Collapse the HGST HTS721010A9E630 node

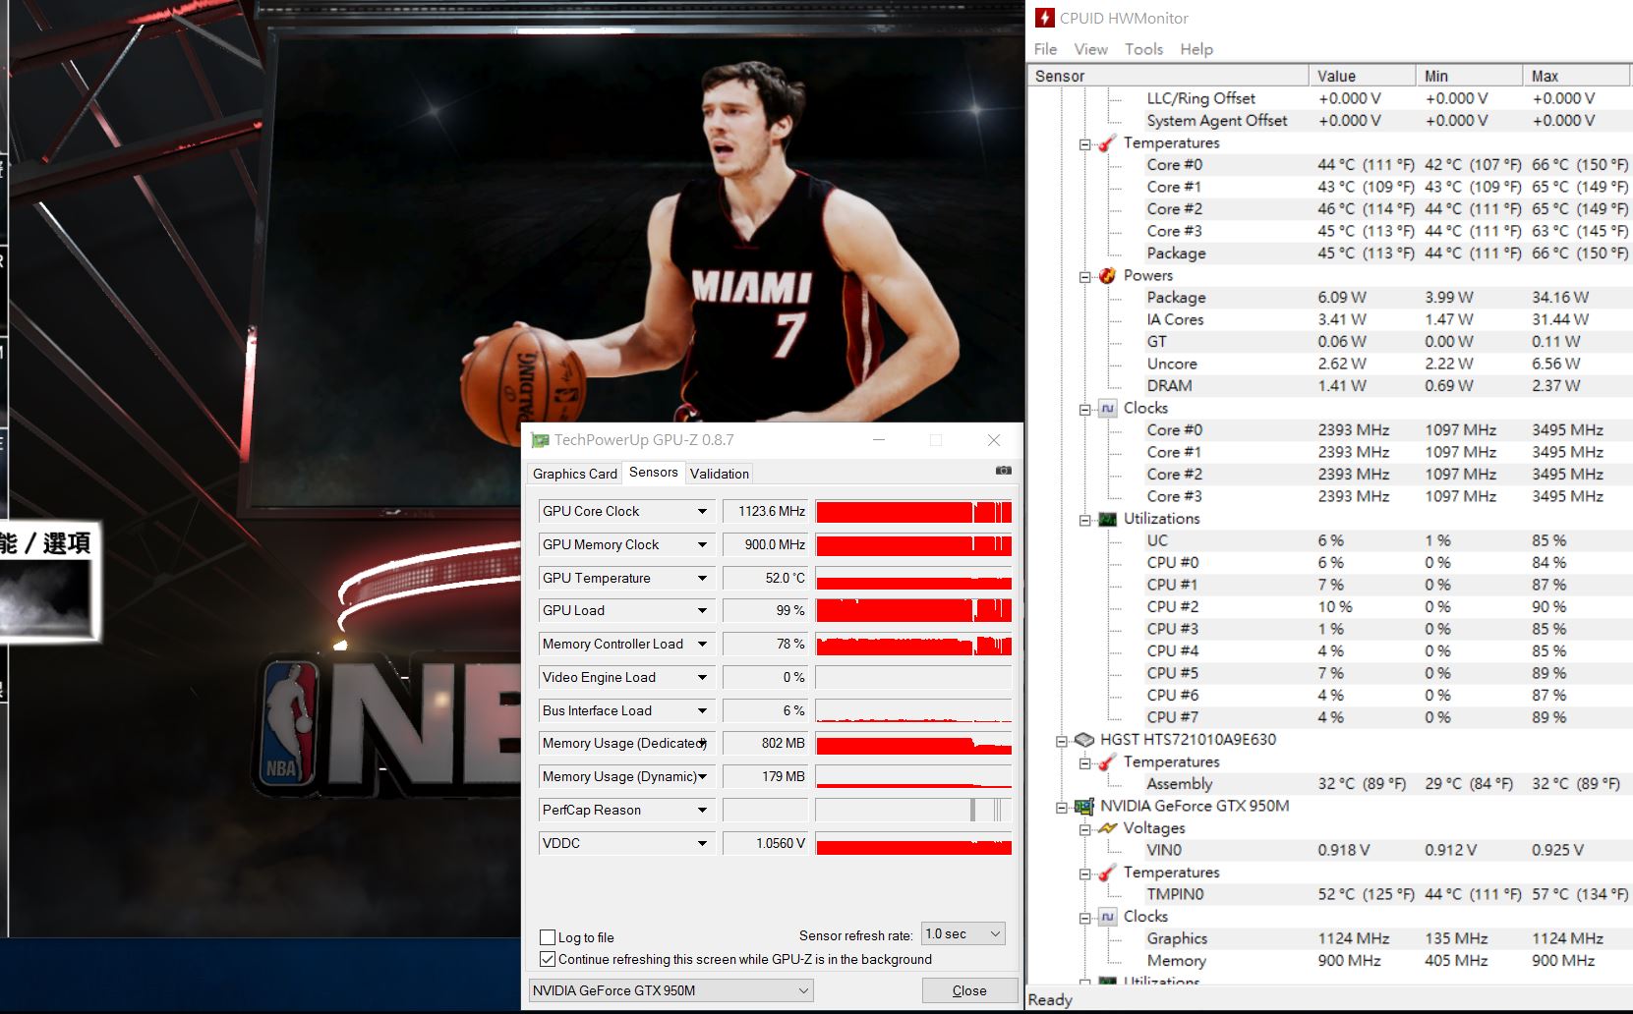click(x=1062, y=741)
